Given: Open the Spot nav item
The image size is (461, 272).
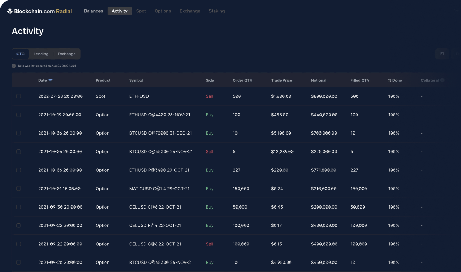Looking at the screenshot, I should 141,11.
